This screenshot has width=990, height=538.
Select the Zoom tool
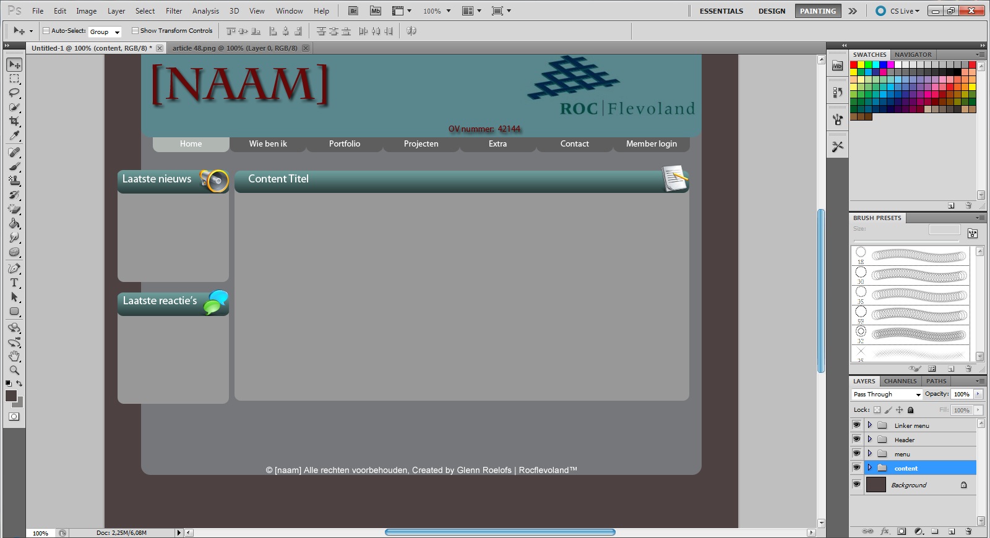click(14, 370)
